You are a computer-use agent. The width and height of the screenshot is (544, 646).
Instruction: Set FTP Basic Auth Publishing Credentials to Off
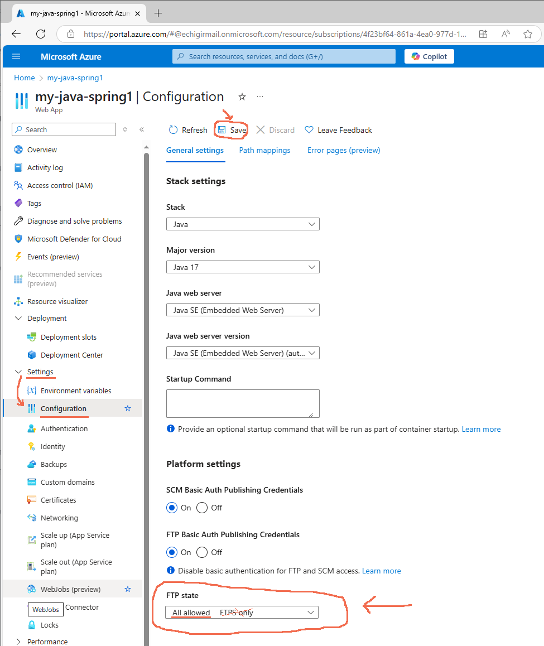tap(202, 552)
